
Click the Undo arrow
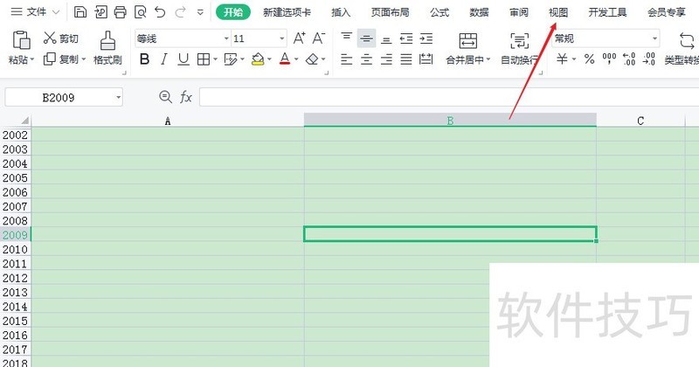(x=160, y=12)
